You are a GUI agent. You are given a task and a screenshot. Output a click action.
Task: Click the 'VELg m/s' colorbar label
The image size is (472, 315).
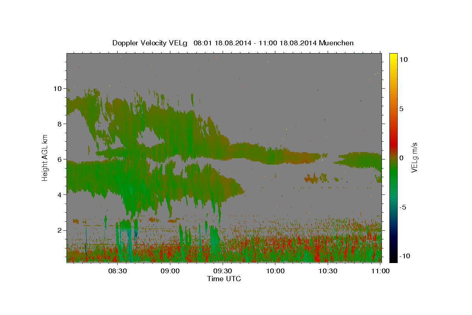[x=414, y=157]
